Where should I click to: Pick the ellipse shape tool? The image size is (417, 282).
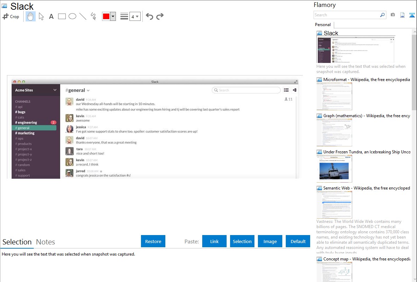point(72,16)
